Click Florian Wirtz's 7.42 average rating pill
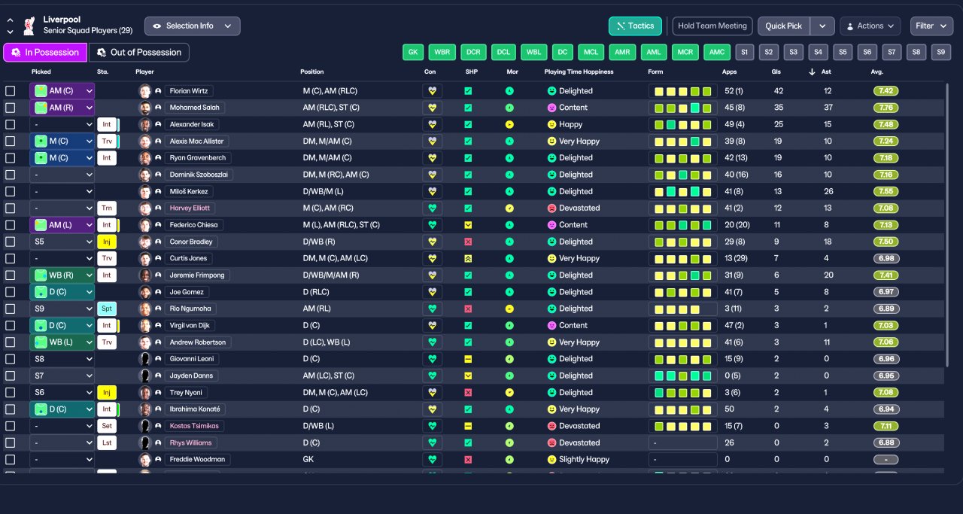Image resolution: width=963 pixels, height=514 pixels. click(x=886, y=91)
